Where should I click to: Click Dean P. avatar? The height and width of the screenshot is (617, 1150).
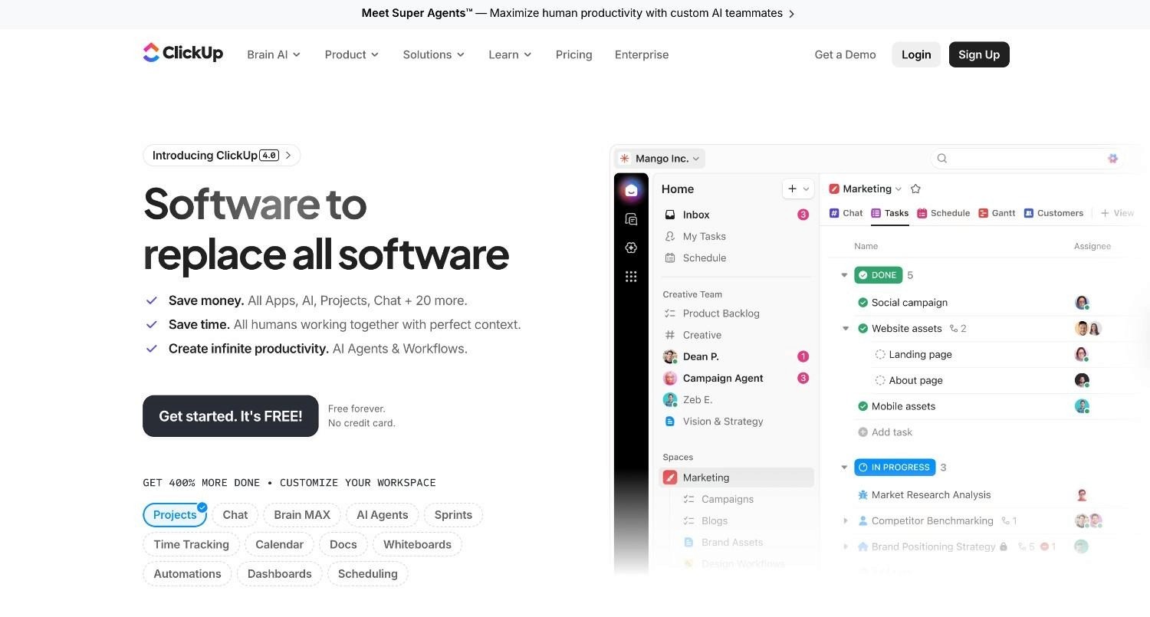coord(670,356)
